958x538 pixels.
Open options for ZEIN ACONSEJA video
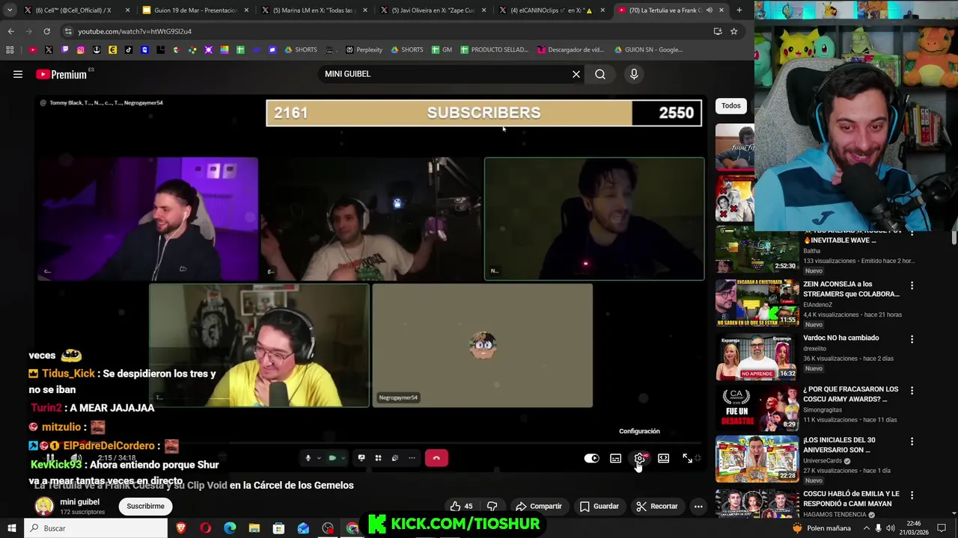(912, 285)
